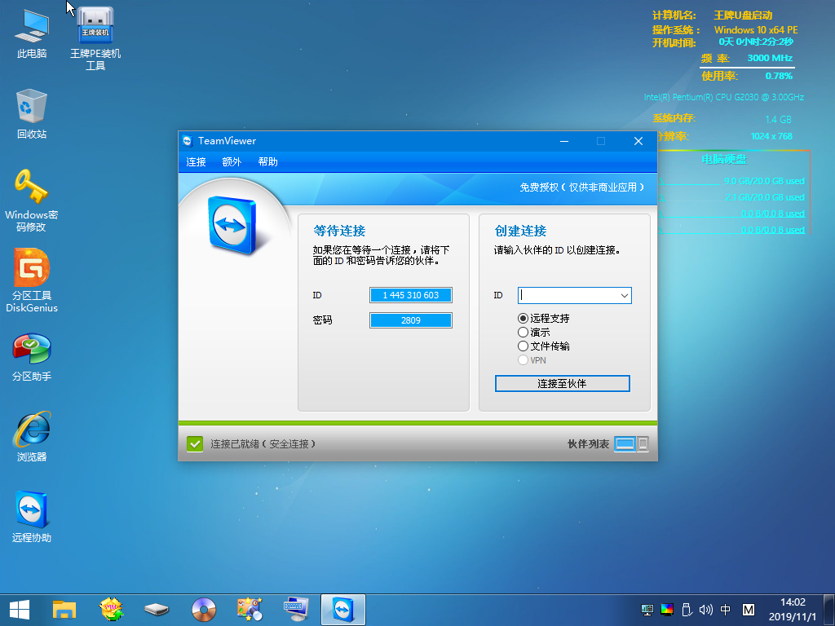Open the 浏览器 Internet Explorer icon

click(32, 437)
